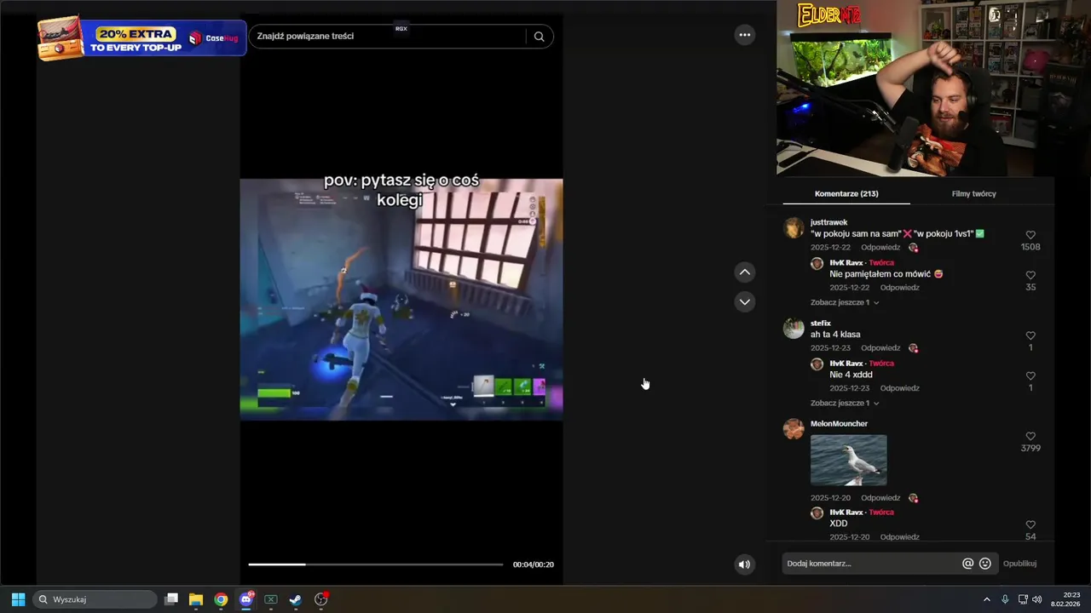Viewport: 1091px width, 613px height.
Task: Open the OBS icon in the taskbar
Action: coord(321,599)
